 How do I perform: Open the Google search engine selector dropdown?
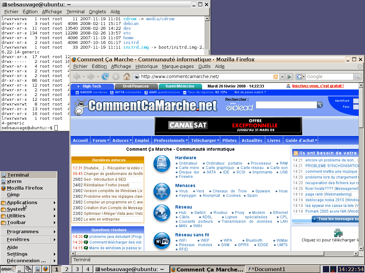pyautogui.click(x=301, y=76)
